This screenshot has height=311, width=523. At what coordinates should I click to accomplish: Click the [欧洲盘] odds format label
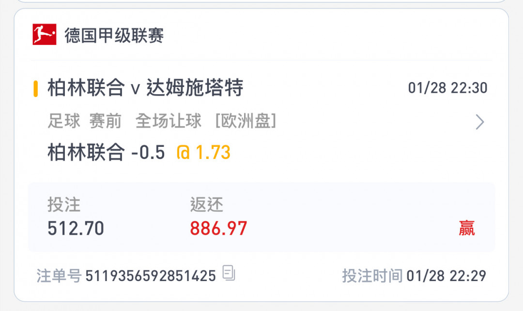click(x=246, y=121)
